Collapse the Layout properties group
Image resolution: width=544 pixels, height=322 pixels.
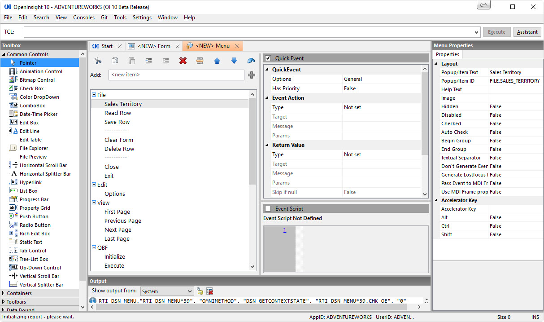tap(437, 64)
